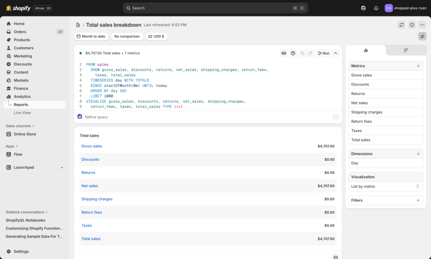This screenshot has height=259, width=431.
Task: Switch to the chart settings tab
Action: click(366, 50)
